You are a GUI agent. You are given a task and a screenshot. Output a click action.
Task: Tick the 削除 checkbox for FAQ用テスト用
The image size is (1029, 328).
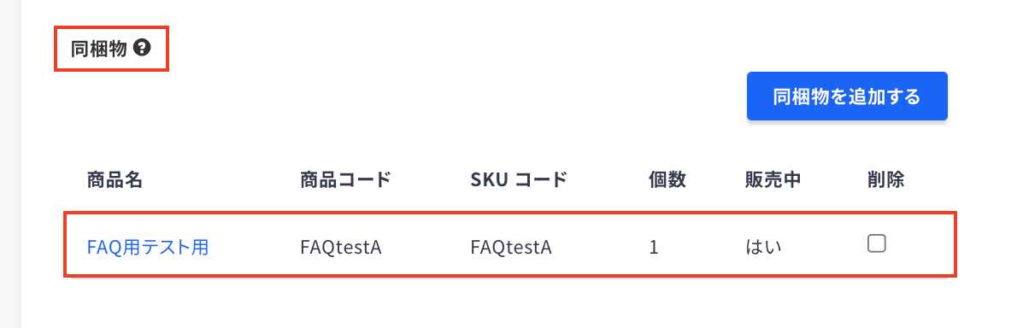click(x=876, y=244)
